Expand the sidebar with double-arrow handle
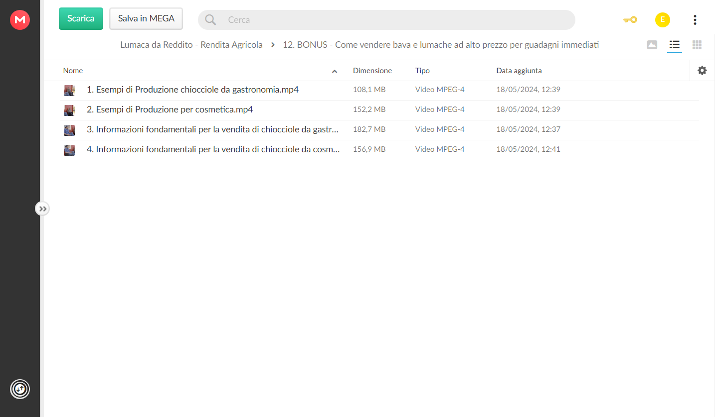Screen dimensions: 715x417 pyautogui.click(x=42, y=208)
